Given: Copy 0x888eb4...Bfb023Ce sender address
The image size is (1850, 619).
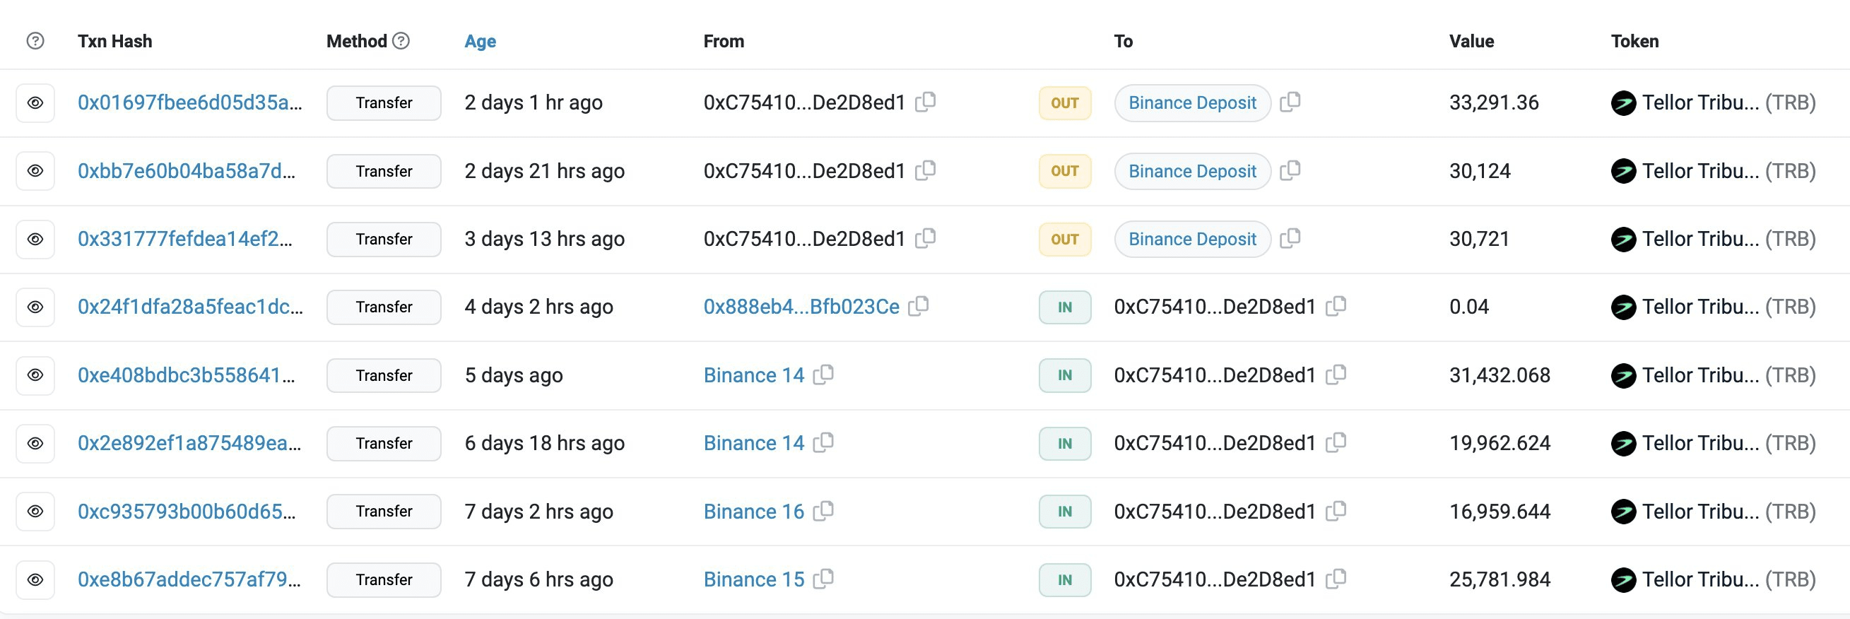Looking at the screenshot, I should tap(919, 306).
